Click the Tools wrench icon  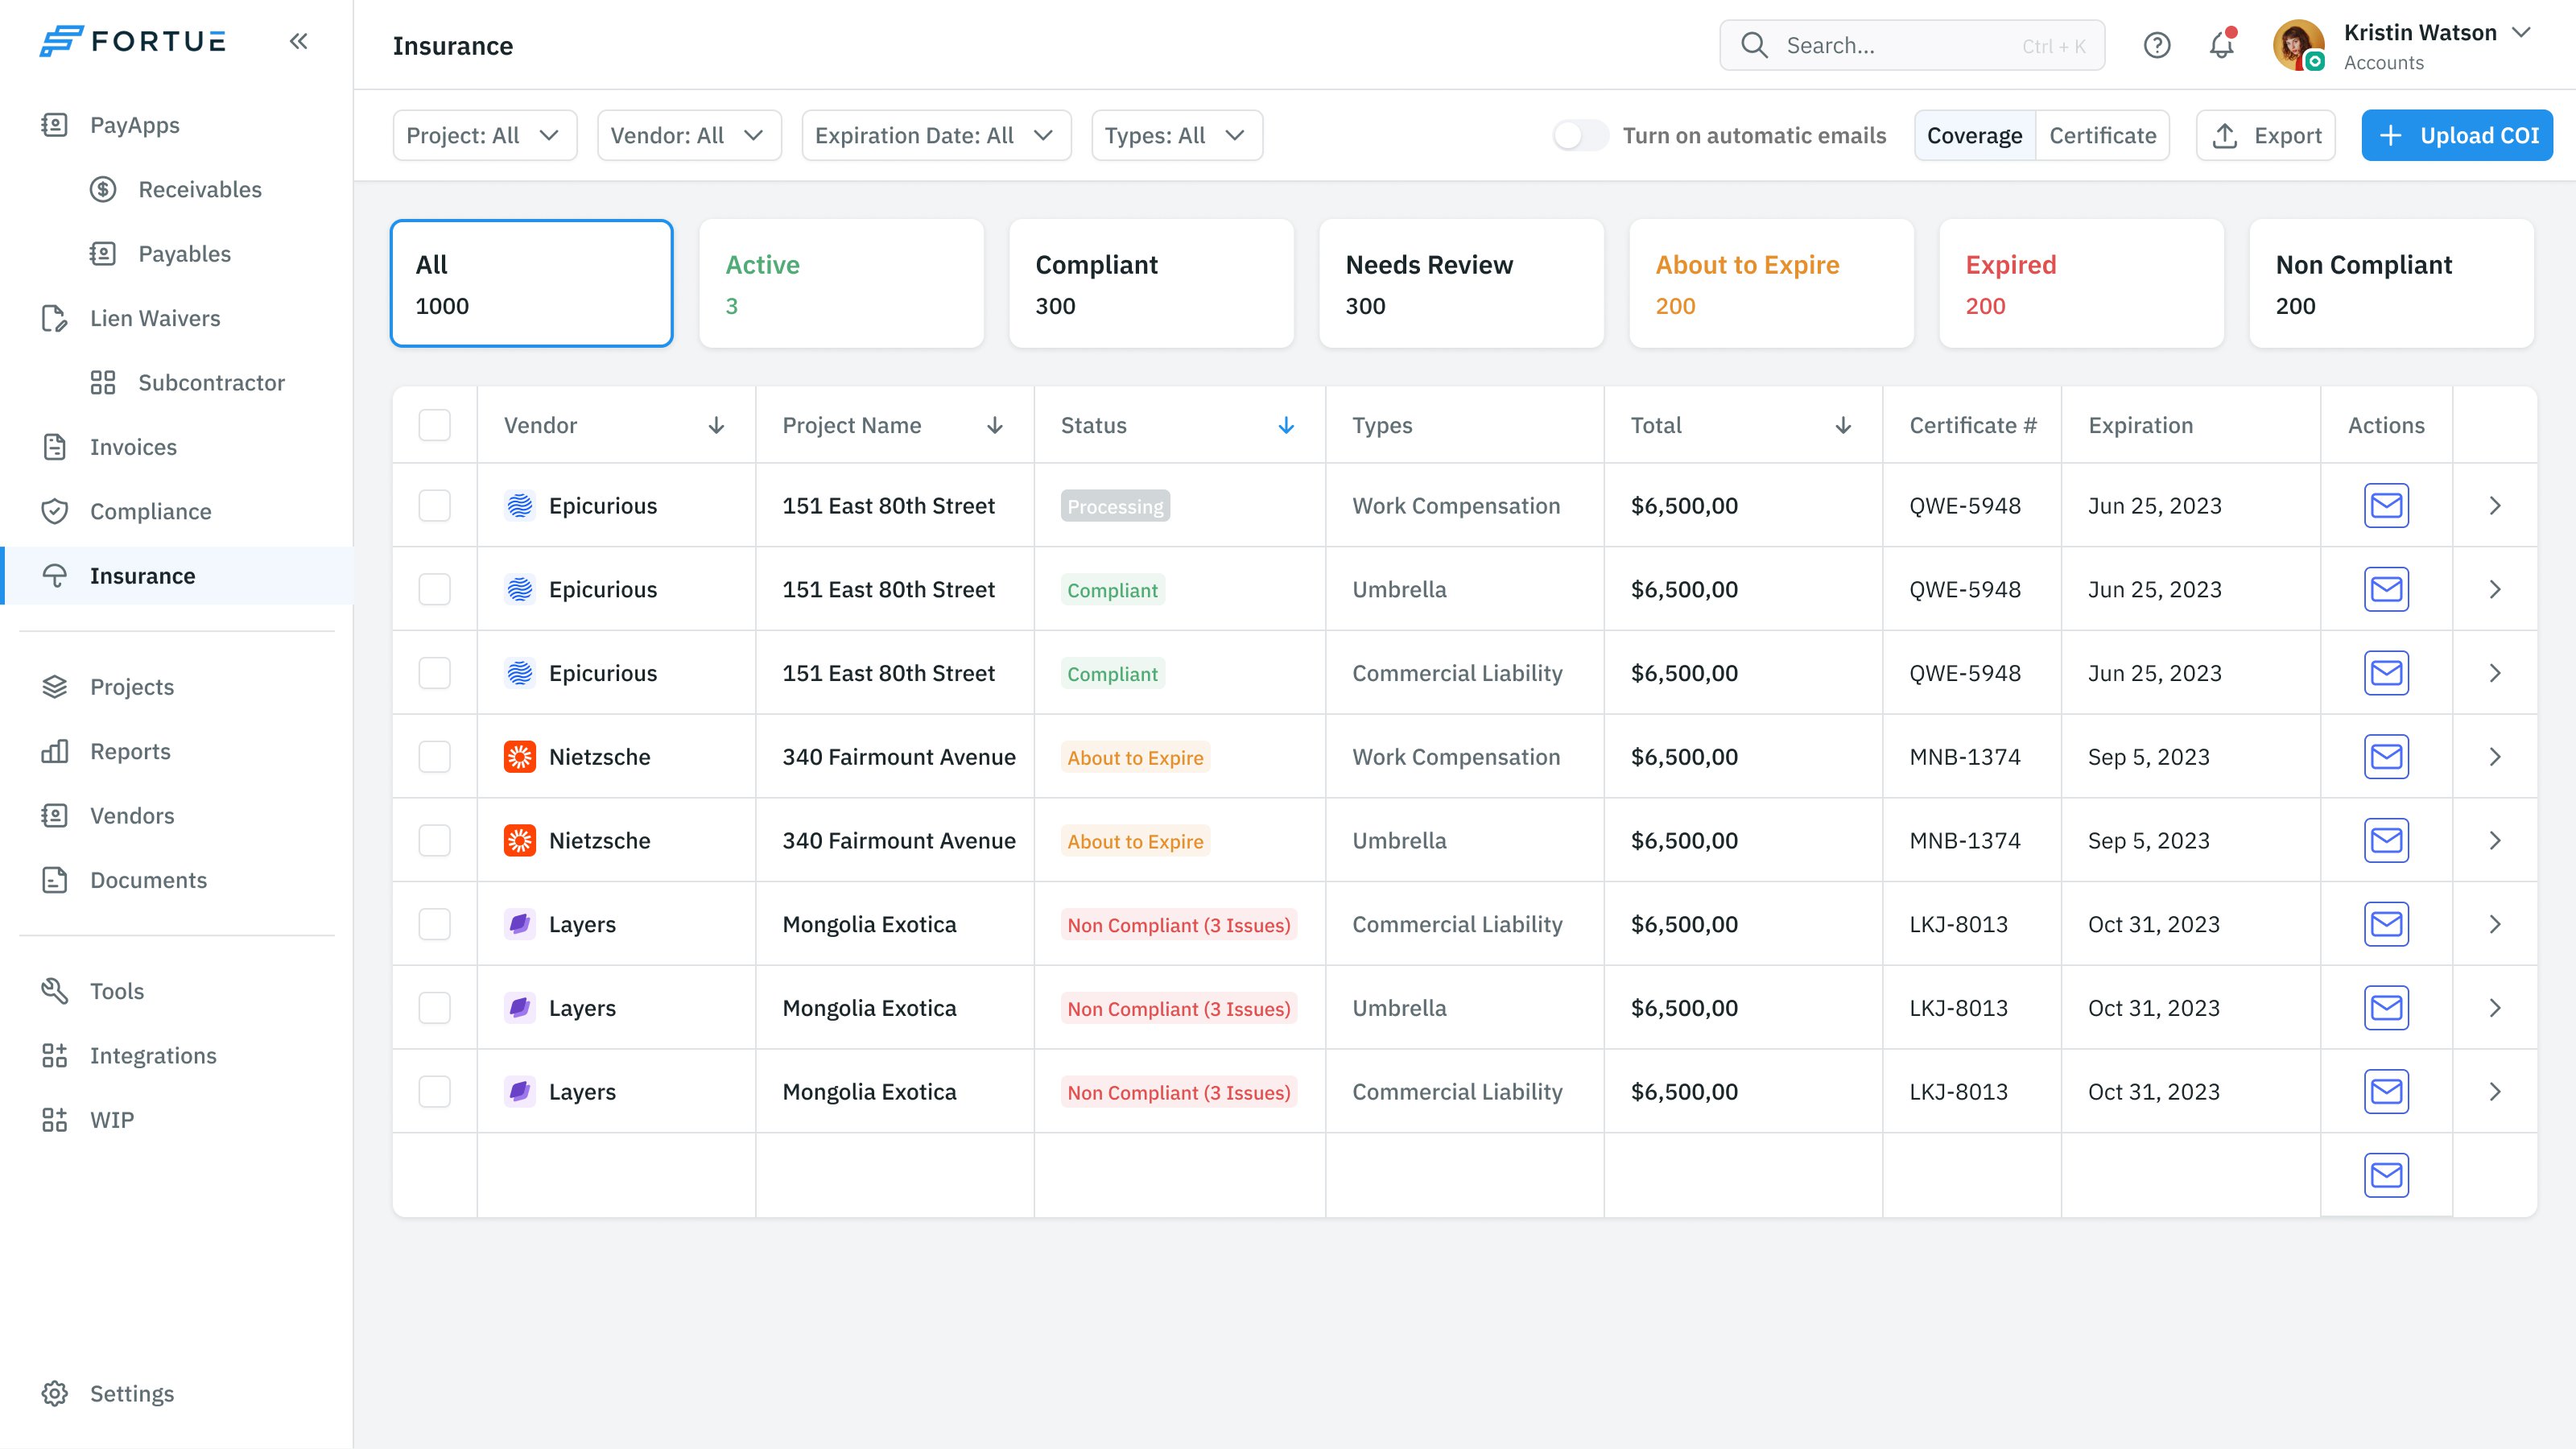tap(54, 991)
